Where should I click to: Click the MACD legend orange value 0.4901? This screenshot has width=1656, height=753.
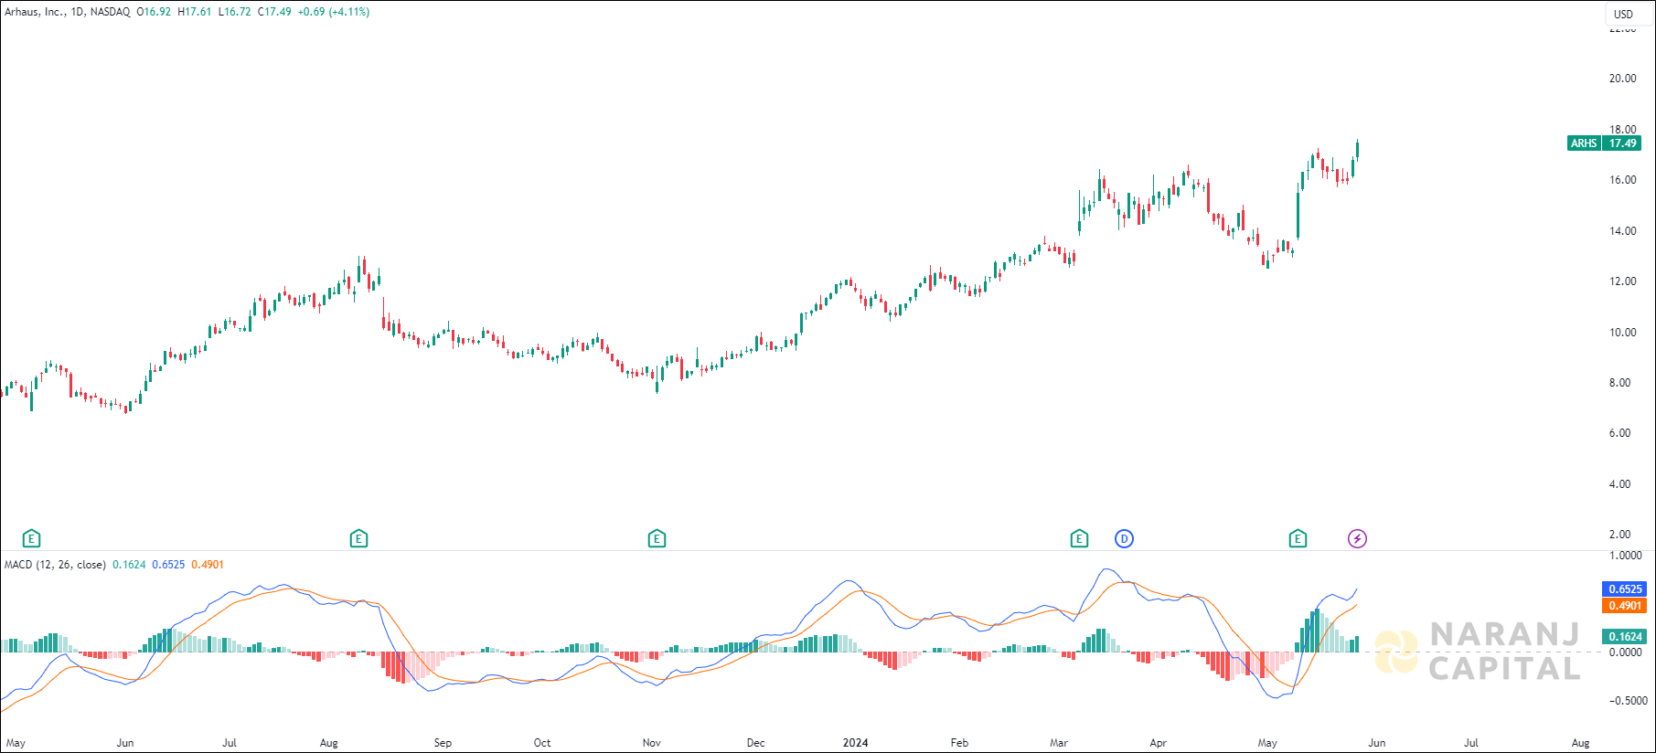click(208, 565)
